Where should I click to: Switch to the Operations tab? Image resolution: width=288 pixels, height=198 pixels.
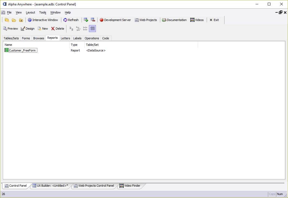click(92, 38)
